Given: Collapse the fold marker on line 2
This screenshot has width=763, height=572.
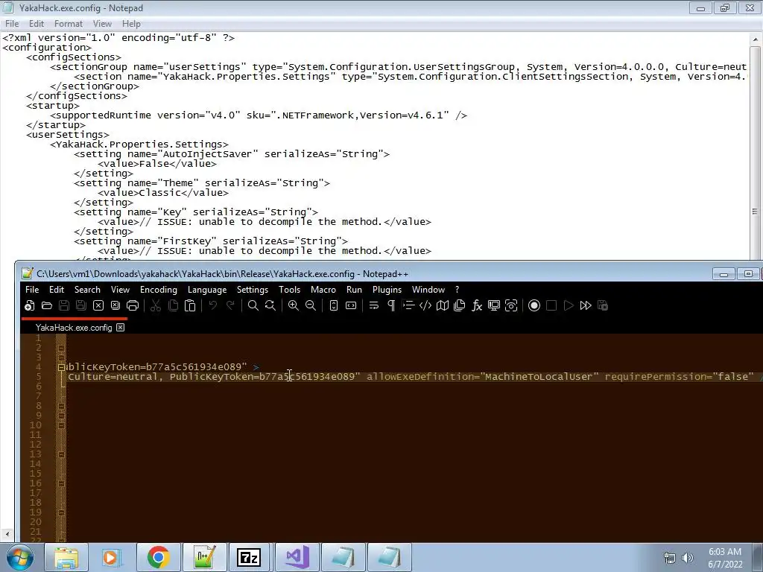Looking at the screenshot, I should 61,348.
